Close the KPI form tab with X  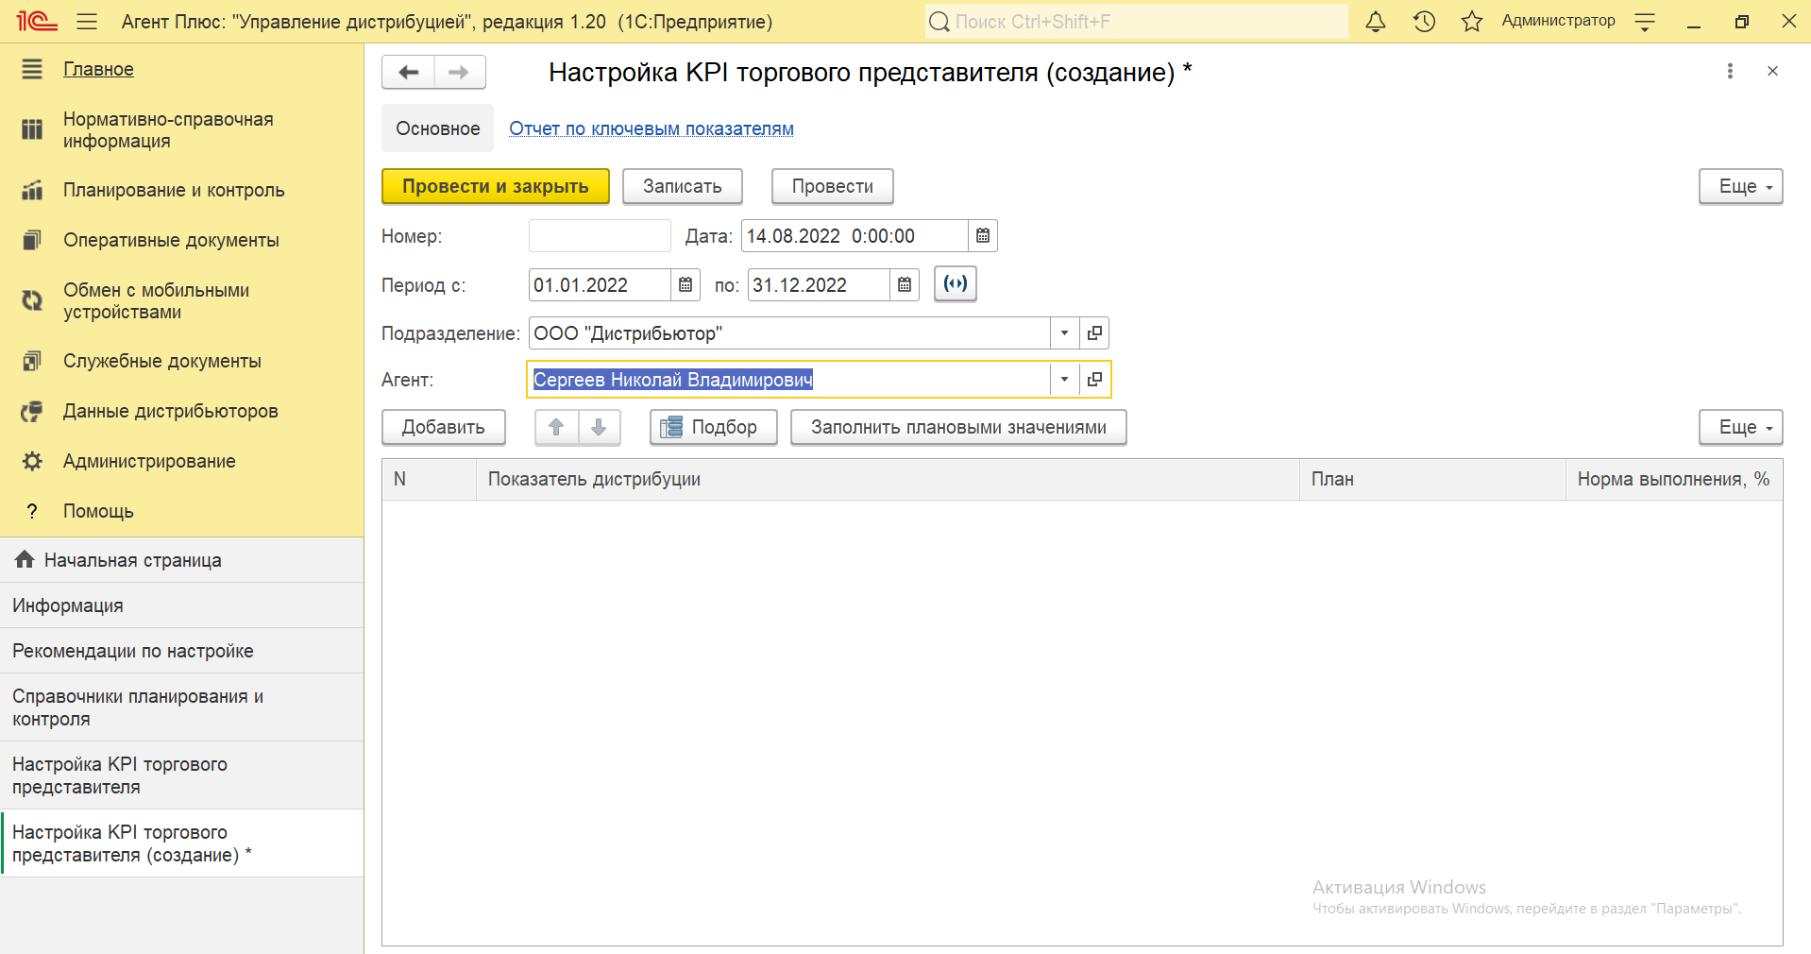(1772, 72)
